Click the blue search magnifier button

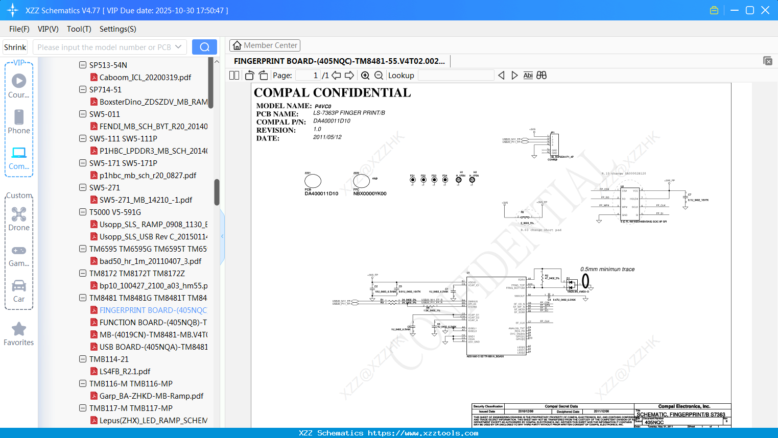tap(204, 47)
